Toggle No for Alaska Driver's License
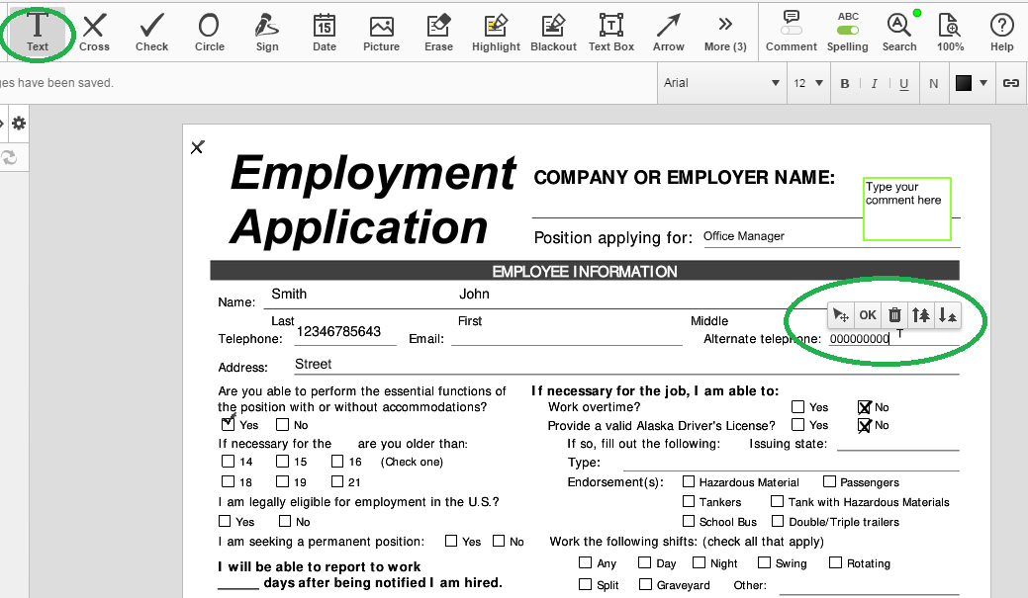1028x598 pixels. [x=864, y=425]
